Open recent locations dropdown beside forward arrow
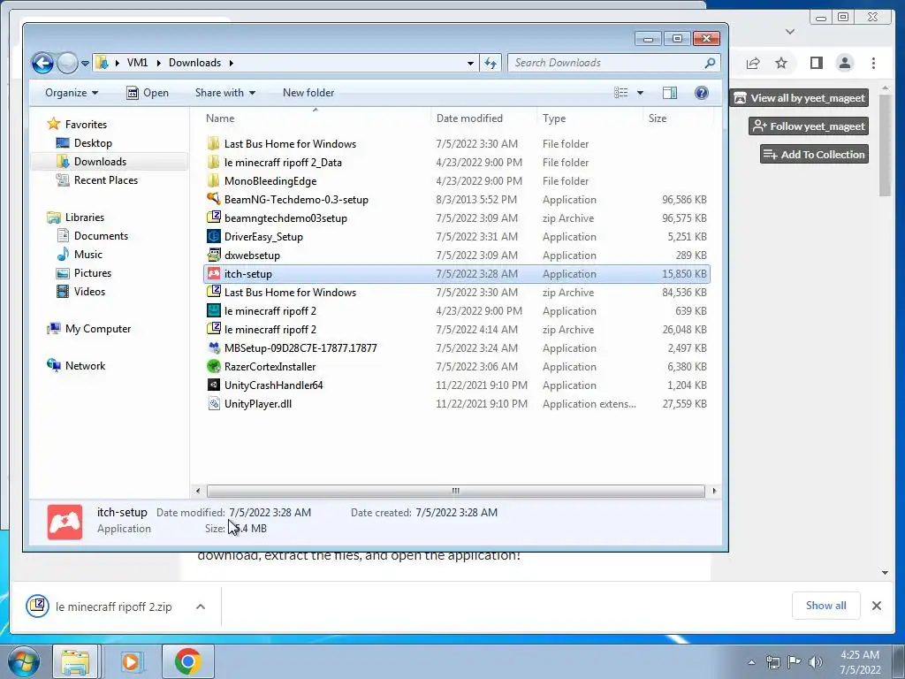Image resolution: width=905 pixels, height=679 pixels. (85, 64)
